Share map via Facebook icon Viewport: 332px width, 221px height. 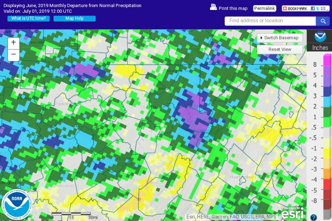point(313,8)
